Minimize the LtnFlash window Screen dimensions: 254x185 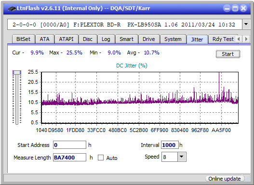click(227, 8)
